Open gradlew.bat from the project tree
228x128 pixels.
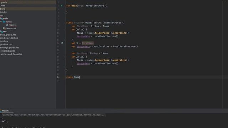[6, 44]
